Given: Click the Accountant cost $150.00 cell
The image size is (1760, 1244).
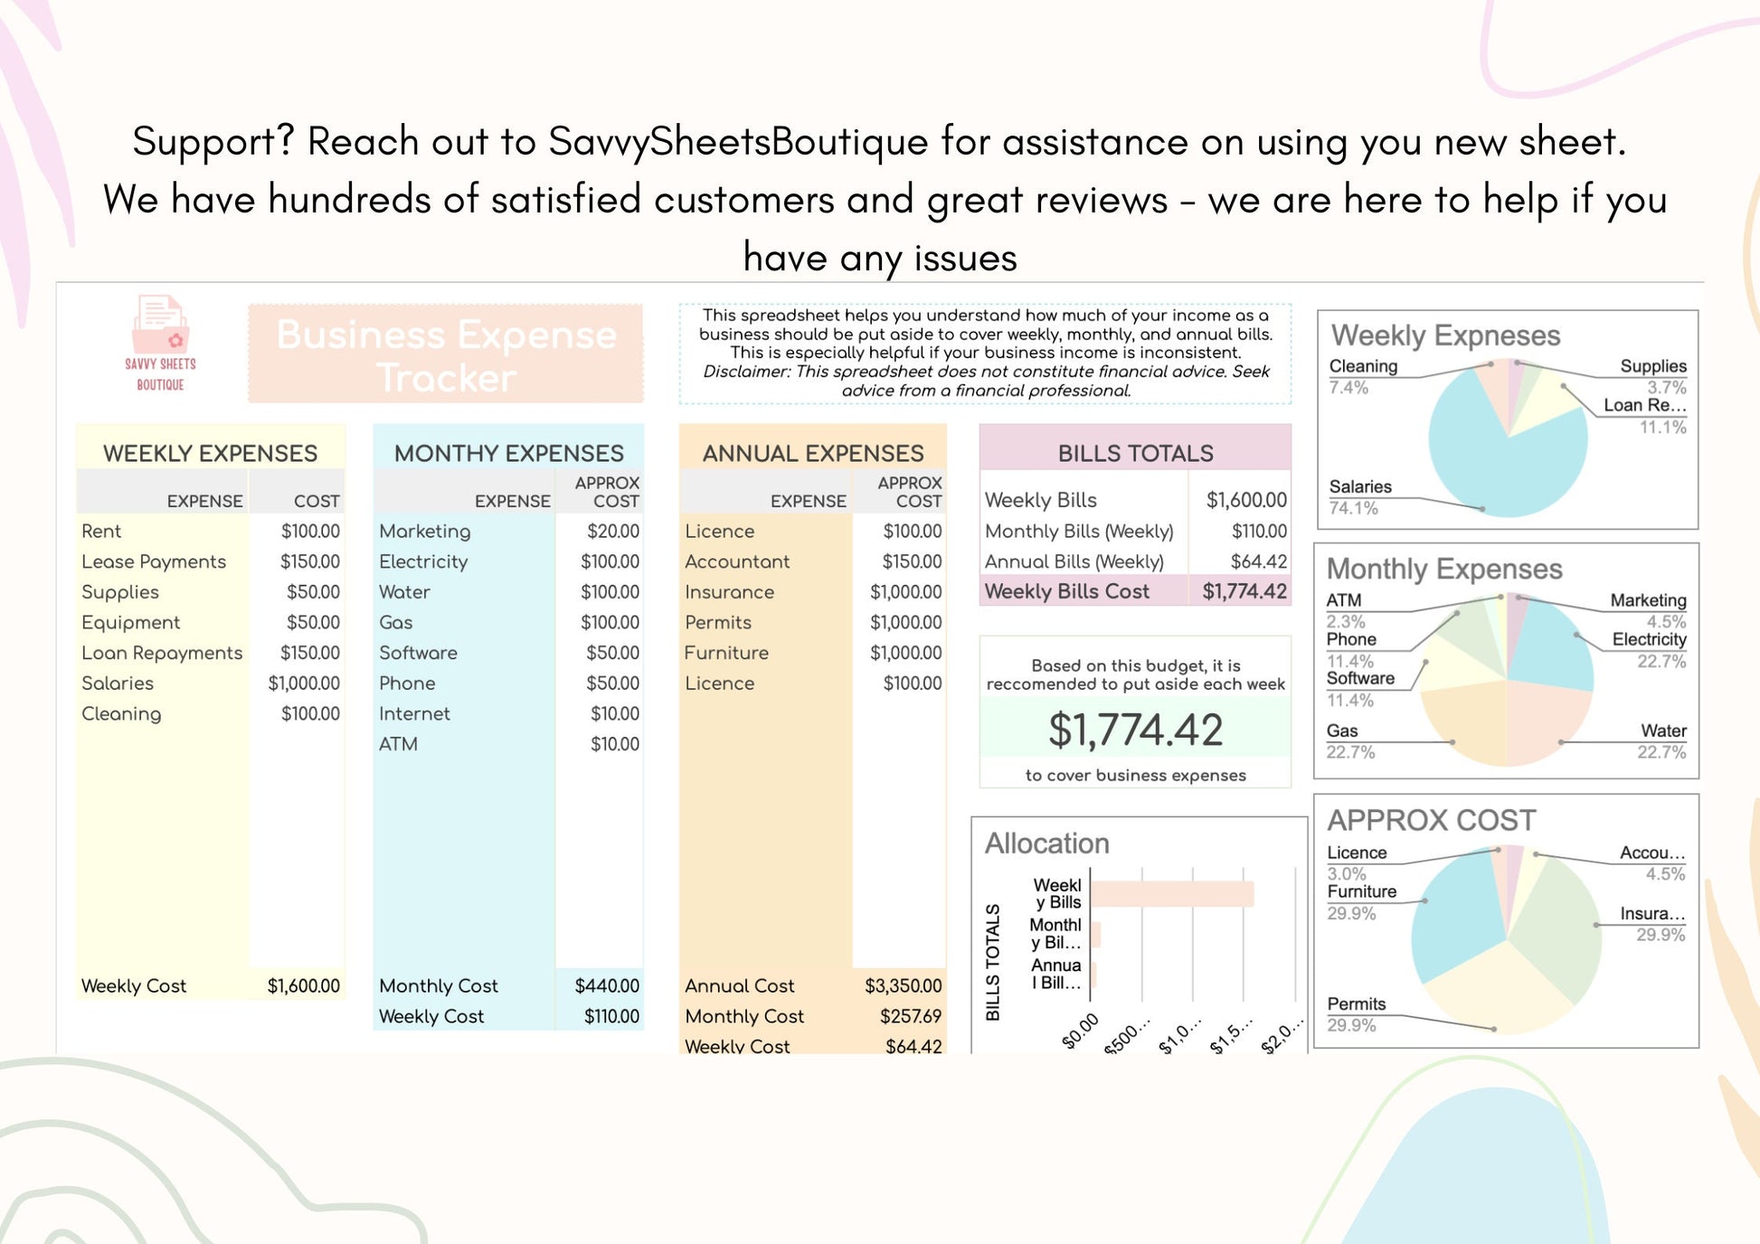Looking at the screenshot, I should click(x=911, y=561).
